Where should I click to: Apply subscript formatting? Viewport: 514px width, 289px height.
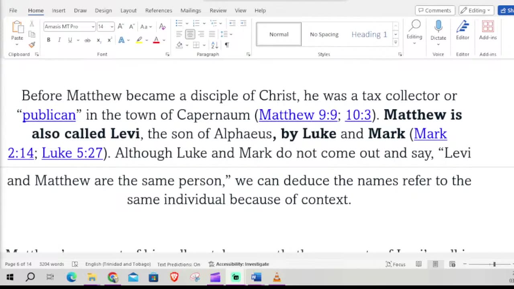pyautogui.click(x=99, y=40)
